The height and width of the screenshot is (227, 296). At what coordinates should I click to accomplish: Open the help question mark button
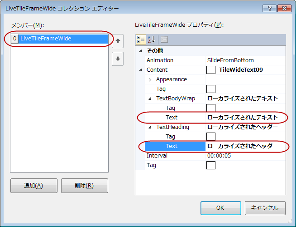[269, 8]
